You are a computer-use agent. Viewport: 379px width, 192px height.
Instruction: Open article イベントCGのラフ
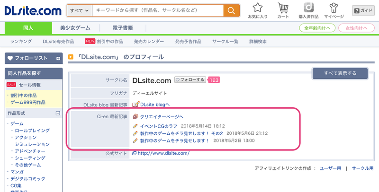[x=159, y=126]
